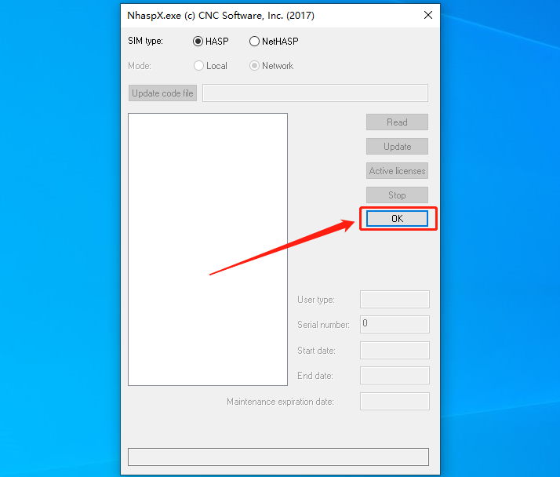Click the Update code file button
560x477 pixels.
pyautogui.click(x=162, y=93)
